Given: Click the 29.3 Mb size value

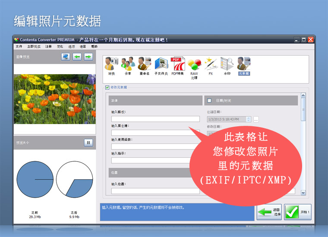Looking at the screenshot, I should click(x=35, y=217).
